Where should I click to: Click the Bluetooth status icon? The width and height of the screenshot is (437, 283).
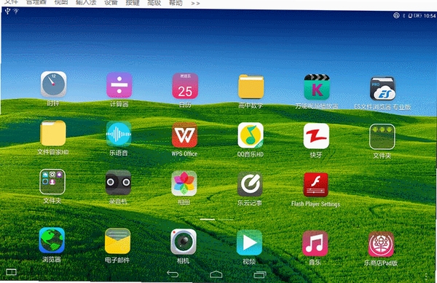click(403, 15)
